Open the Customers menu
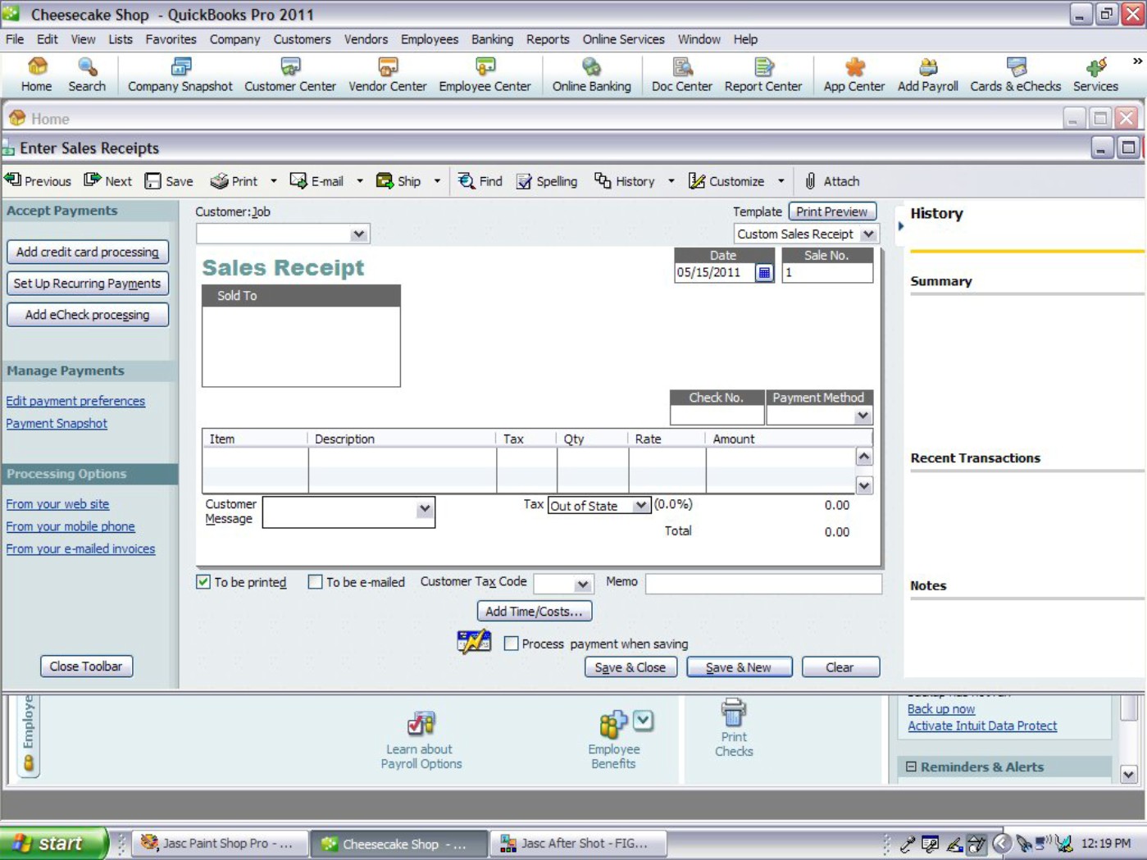The image size is (1147, 860). (302, 39)
